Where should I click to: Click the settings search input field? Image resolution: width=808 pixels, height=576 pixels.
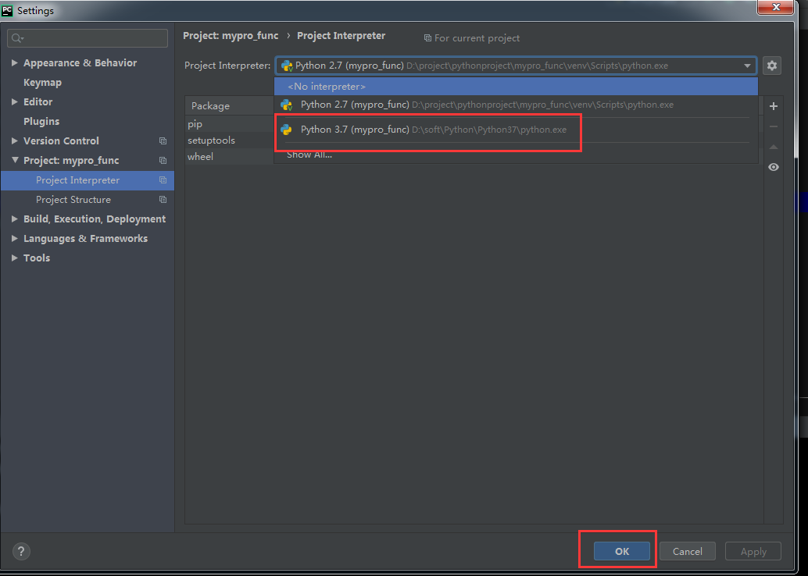tap(88, 38)
